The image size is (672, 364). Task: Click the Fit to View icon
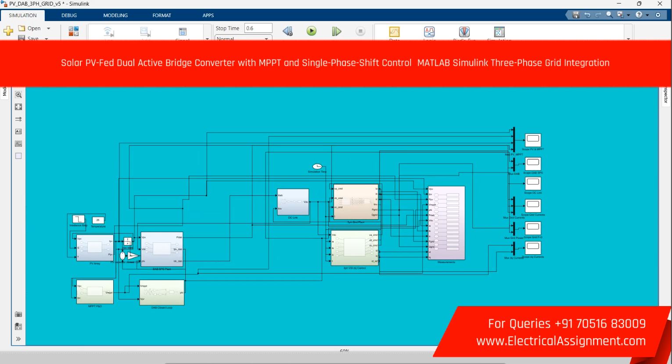pyautogui.click(x=18, y=107)
